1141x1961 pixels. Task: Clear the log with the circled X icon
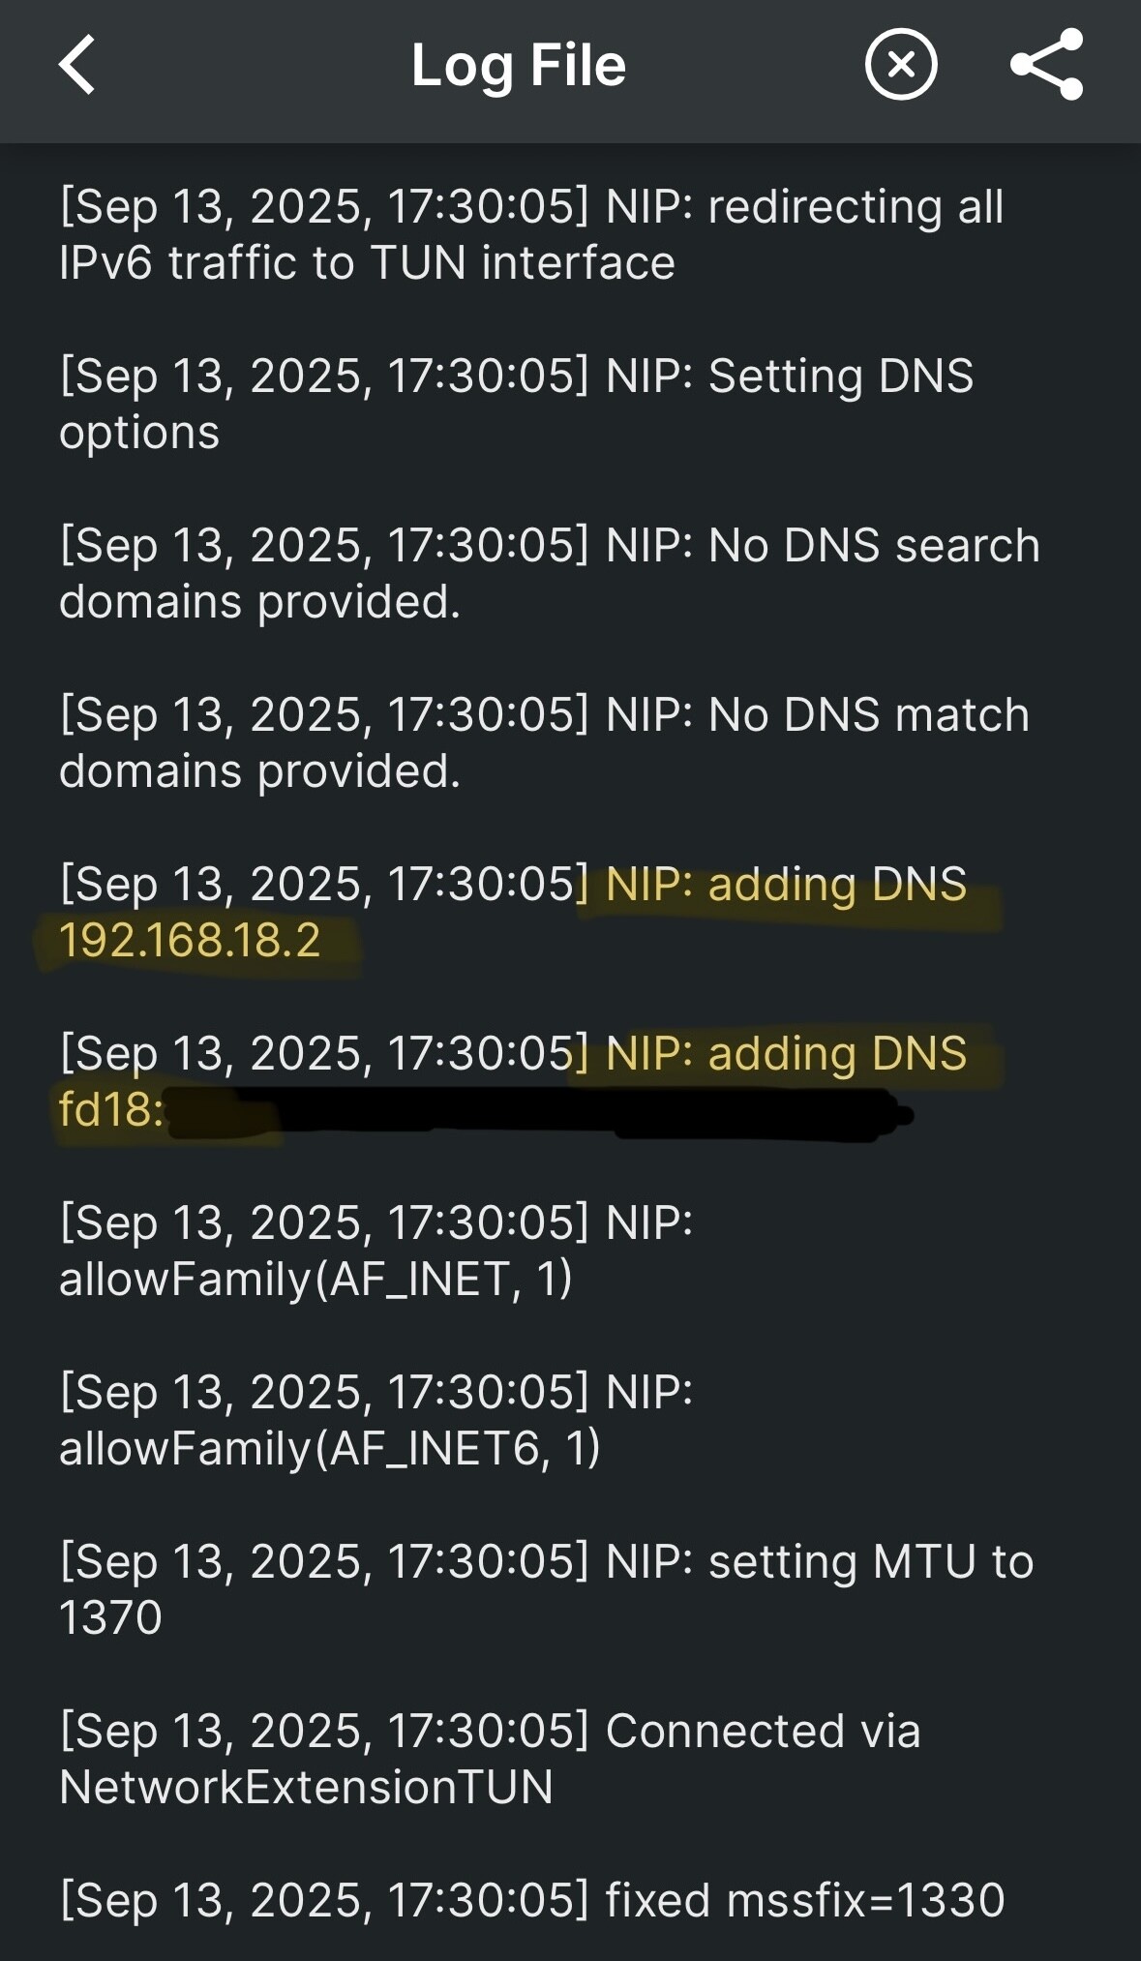click(x=900, y=65)
